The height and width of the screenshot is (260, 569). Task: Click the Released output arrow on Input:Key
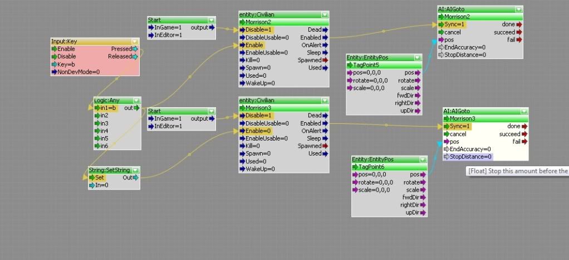pos(135,56)
